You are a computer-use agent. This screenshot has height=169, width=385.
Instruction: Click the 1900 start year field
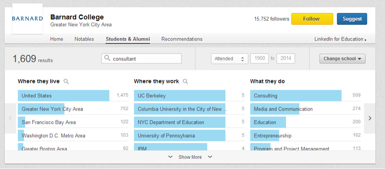click(x=259, y=58)
